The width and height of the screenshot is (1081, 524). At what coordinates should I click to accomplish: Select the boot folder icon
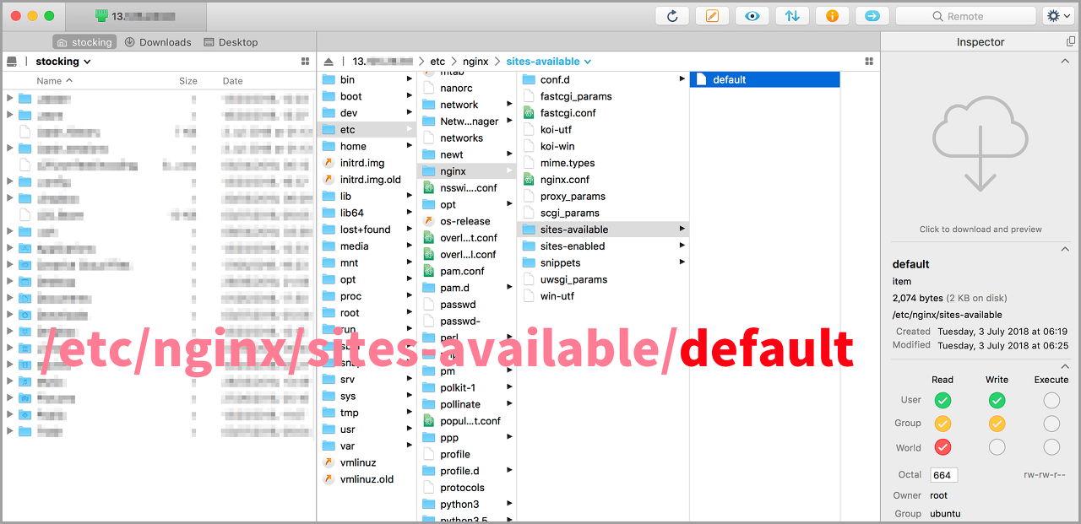(x=329, y=96)
